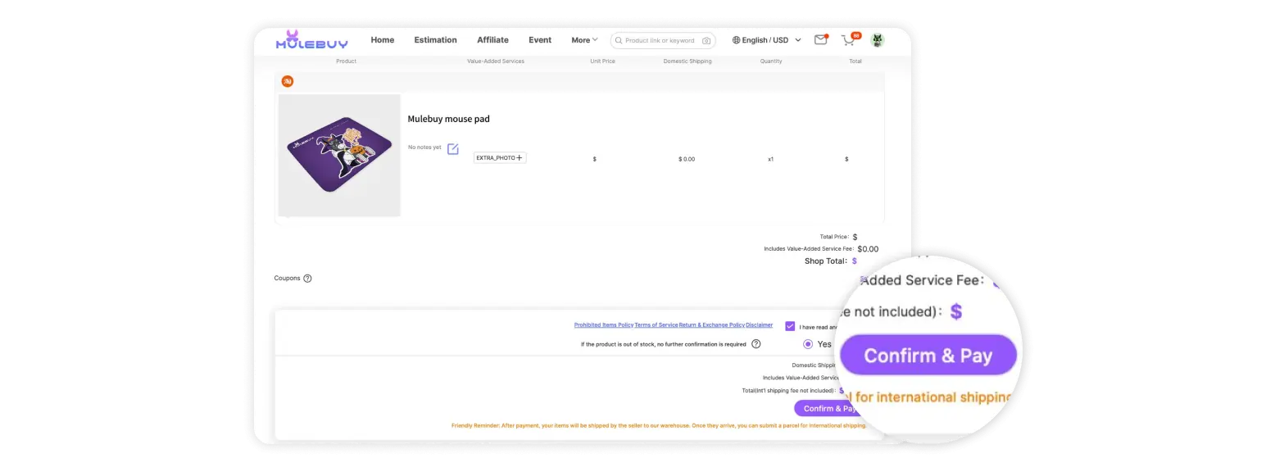Screen dimensions: 1275x472
Task: Open the Event page
Action: tap(540, 39)
